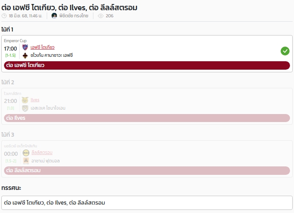The image size is (294, 213).
Task: Click into the ทรรศนะ text box
Action: pyautogui.click(x=147, y=203)
